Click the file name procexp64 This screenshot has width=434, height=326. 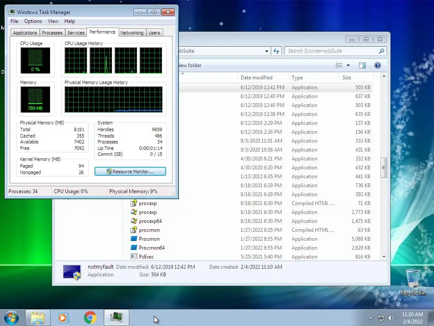coord(150,221)
